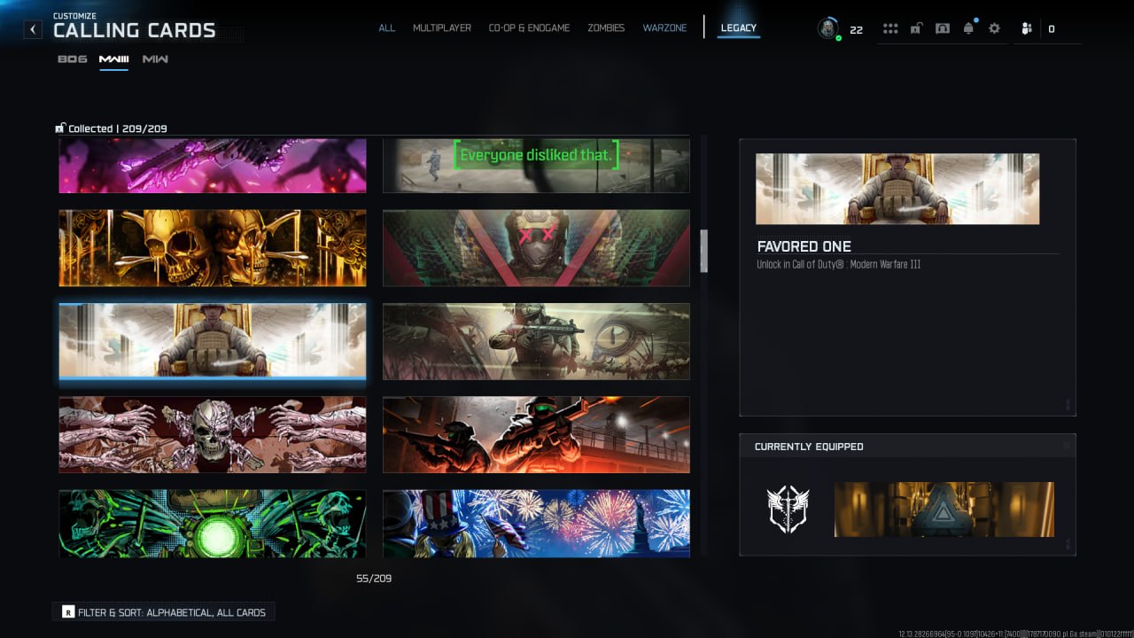
Task: Select the 'Everyone disliked that.' calling card
Action: click(536, 165)
